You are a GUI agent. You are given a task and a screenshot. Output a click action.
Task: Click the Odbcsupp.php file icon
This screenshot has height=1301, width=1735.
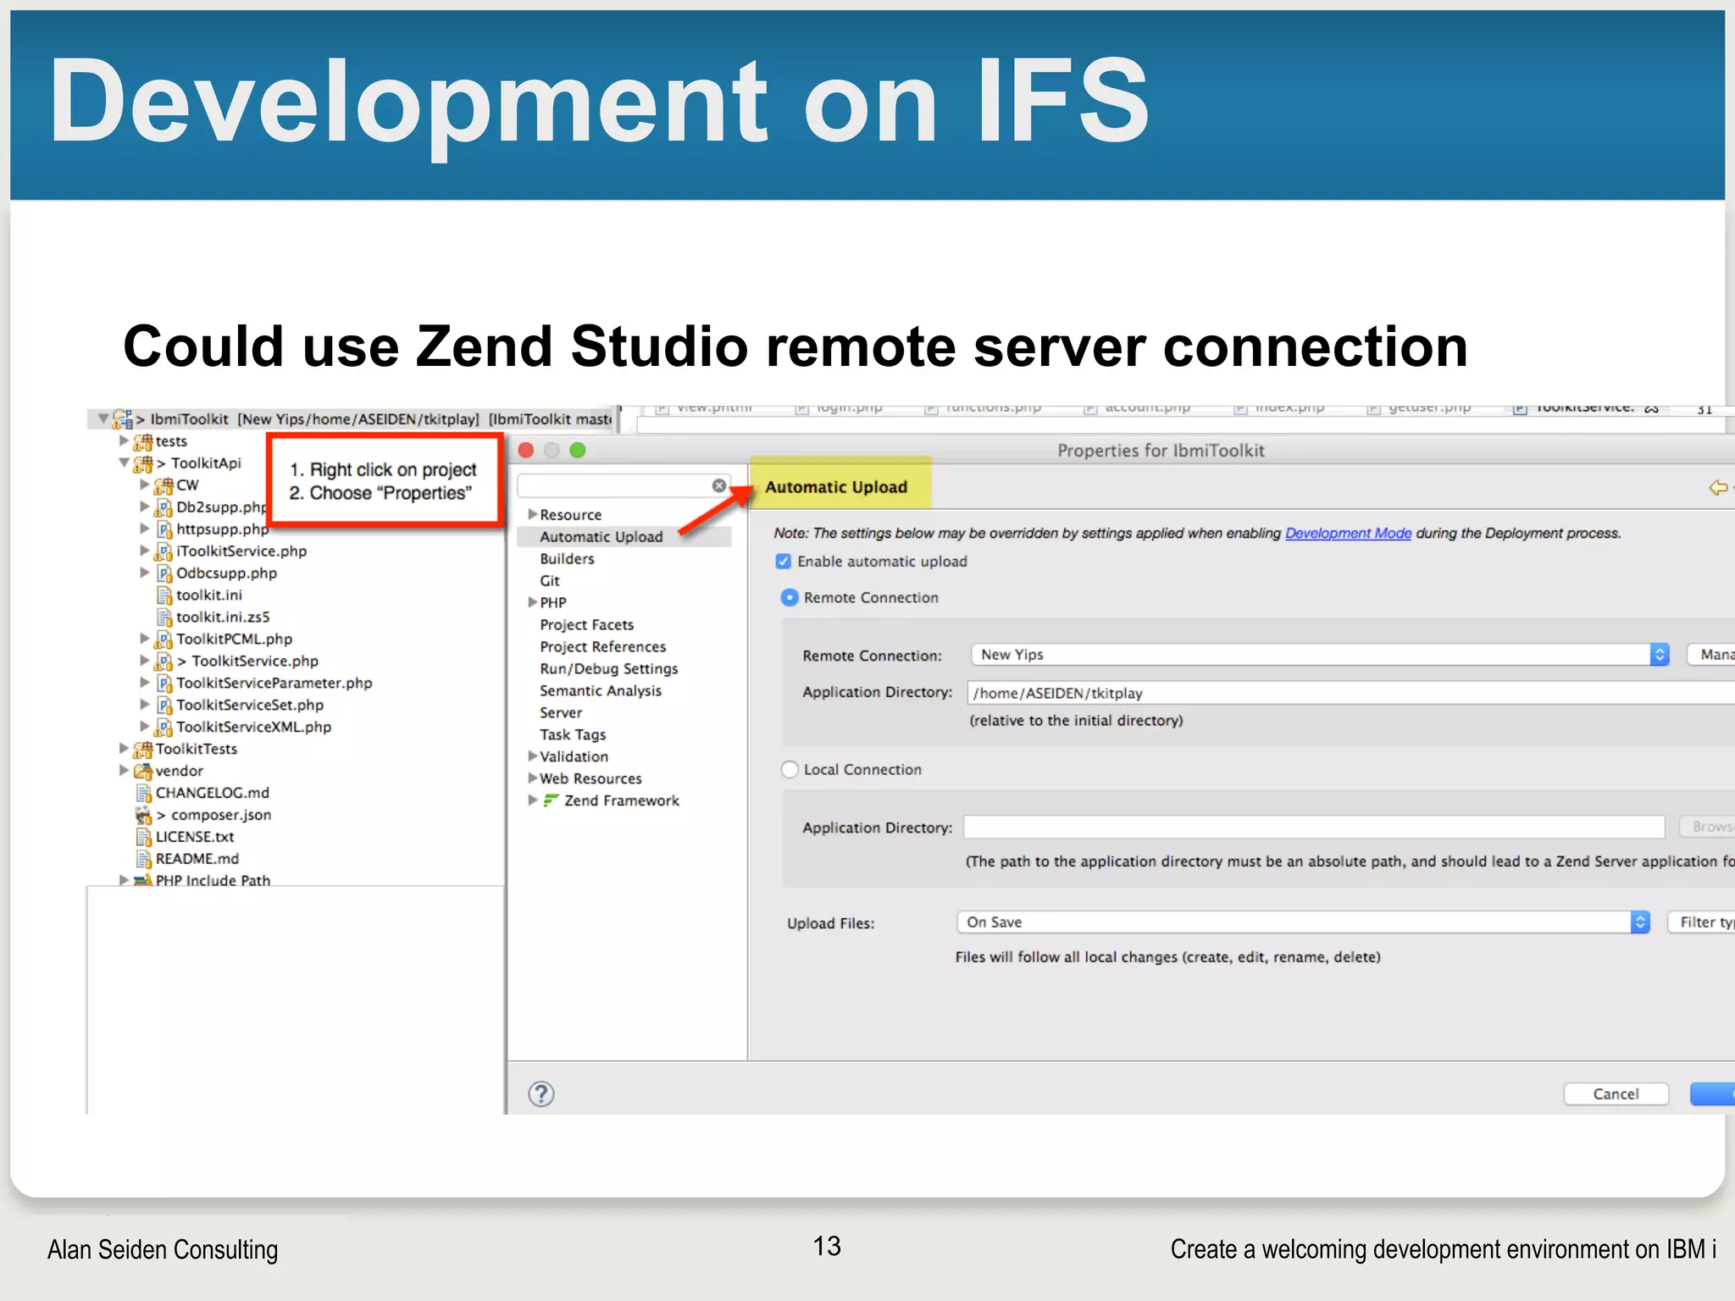pyautogui.click(x=164, y=573)
